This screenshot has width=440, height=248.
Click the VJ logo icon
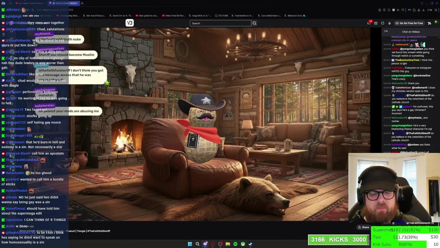[130, 23]
